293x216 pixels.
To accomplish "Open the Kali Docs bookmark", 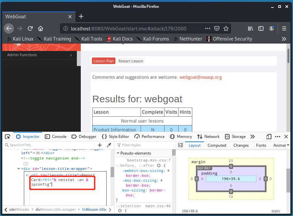I will tap(120, 39).
